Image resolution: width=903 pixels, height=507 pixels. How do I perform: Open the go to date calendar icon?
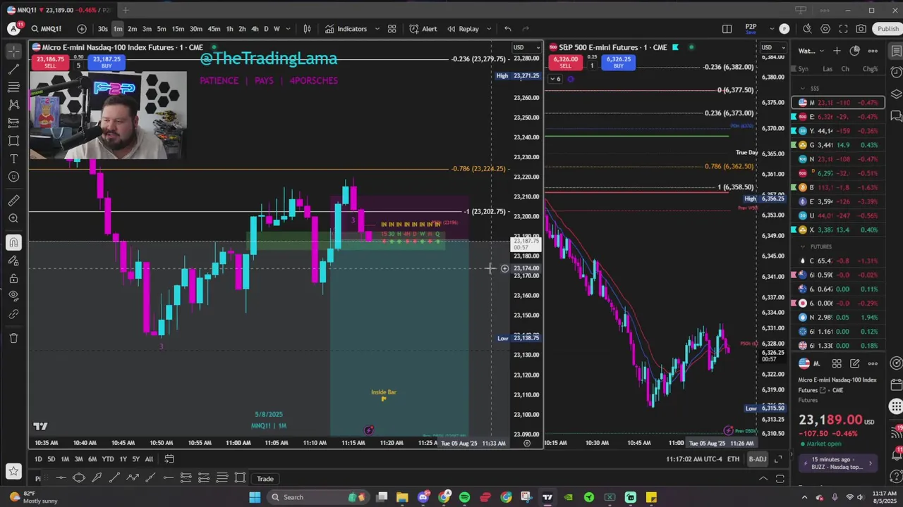click(169, 459)
